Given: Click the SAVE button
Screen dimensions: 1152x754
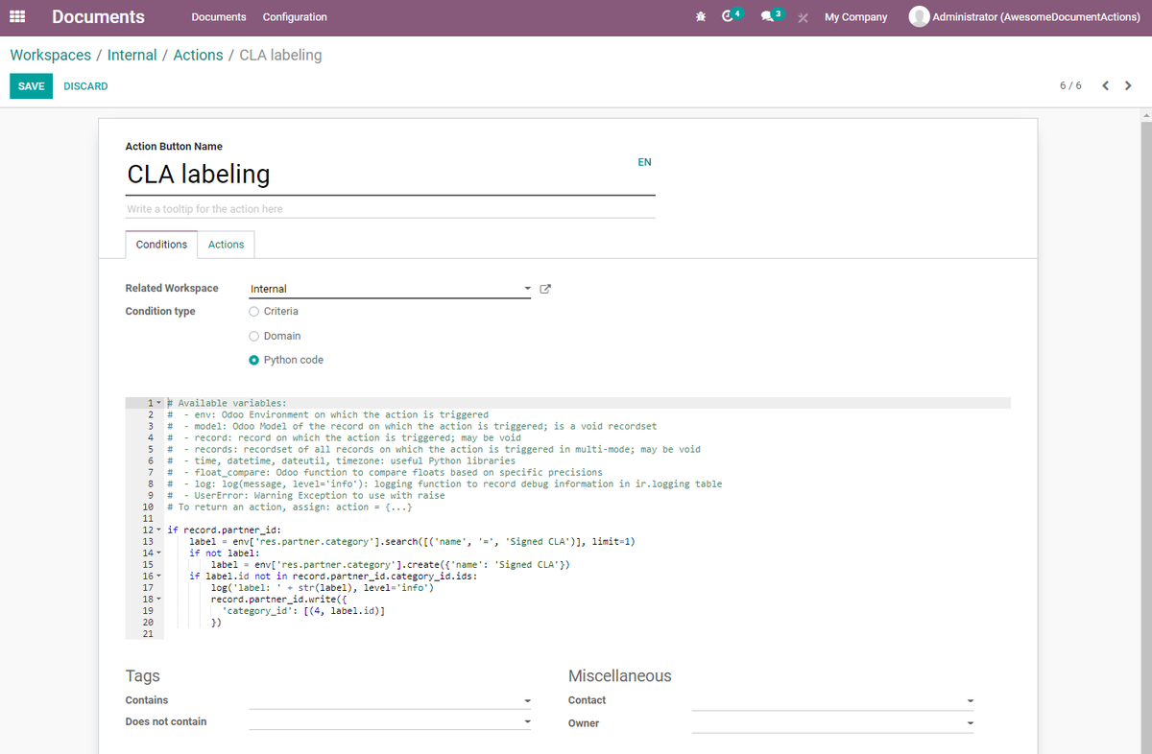Looking at the screenshot, I should [31, 86].
